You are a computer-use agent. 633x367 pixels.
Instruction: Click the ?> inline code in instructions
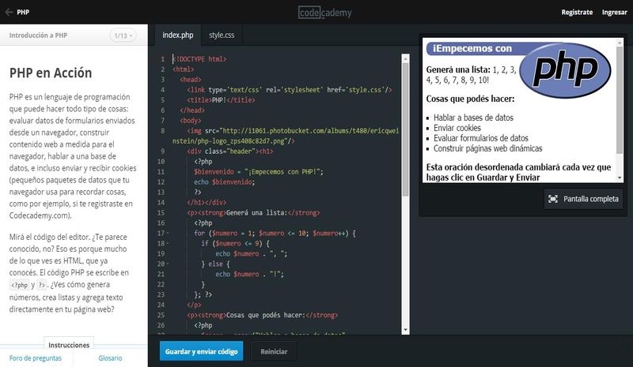click(x=42, y=285)
